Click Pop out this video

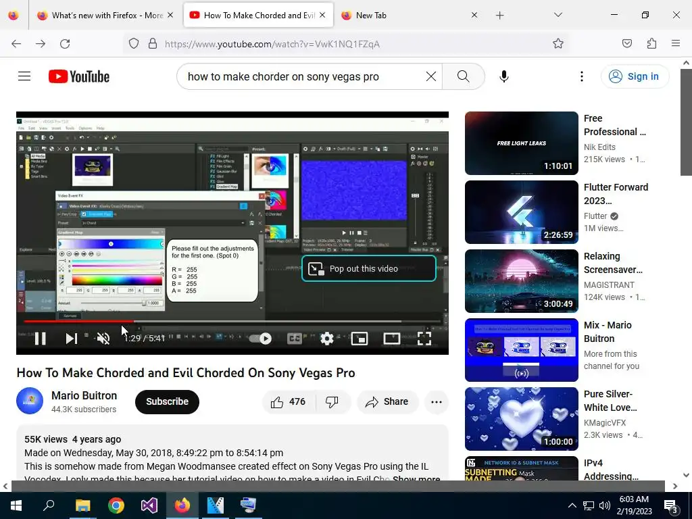pos(369,268)
